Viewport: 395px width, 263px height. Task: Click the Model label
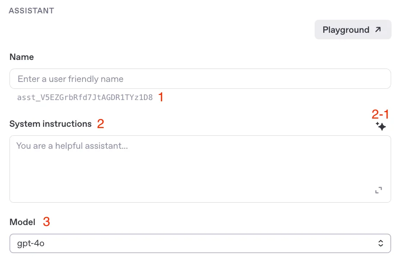[22, 222]
